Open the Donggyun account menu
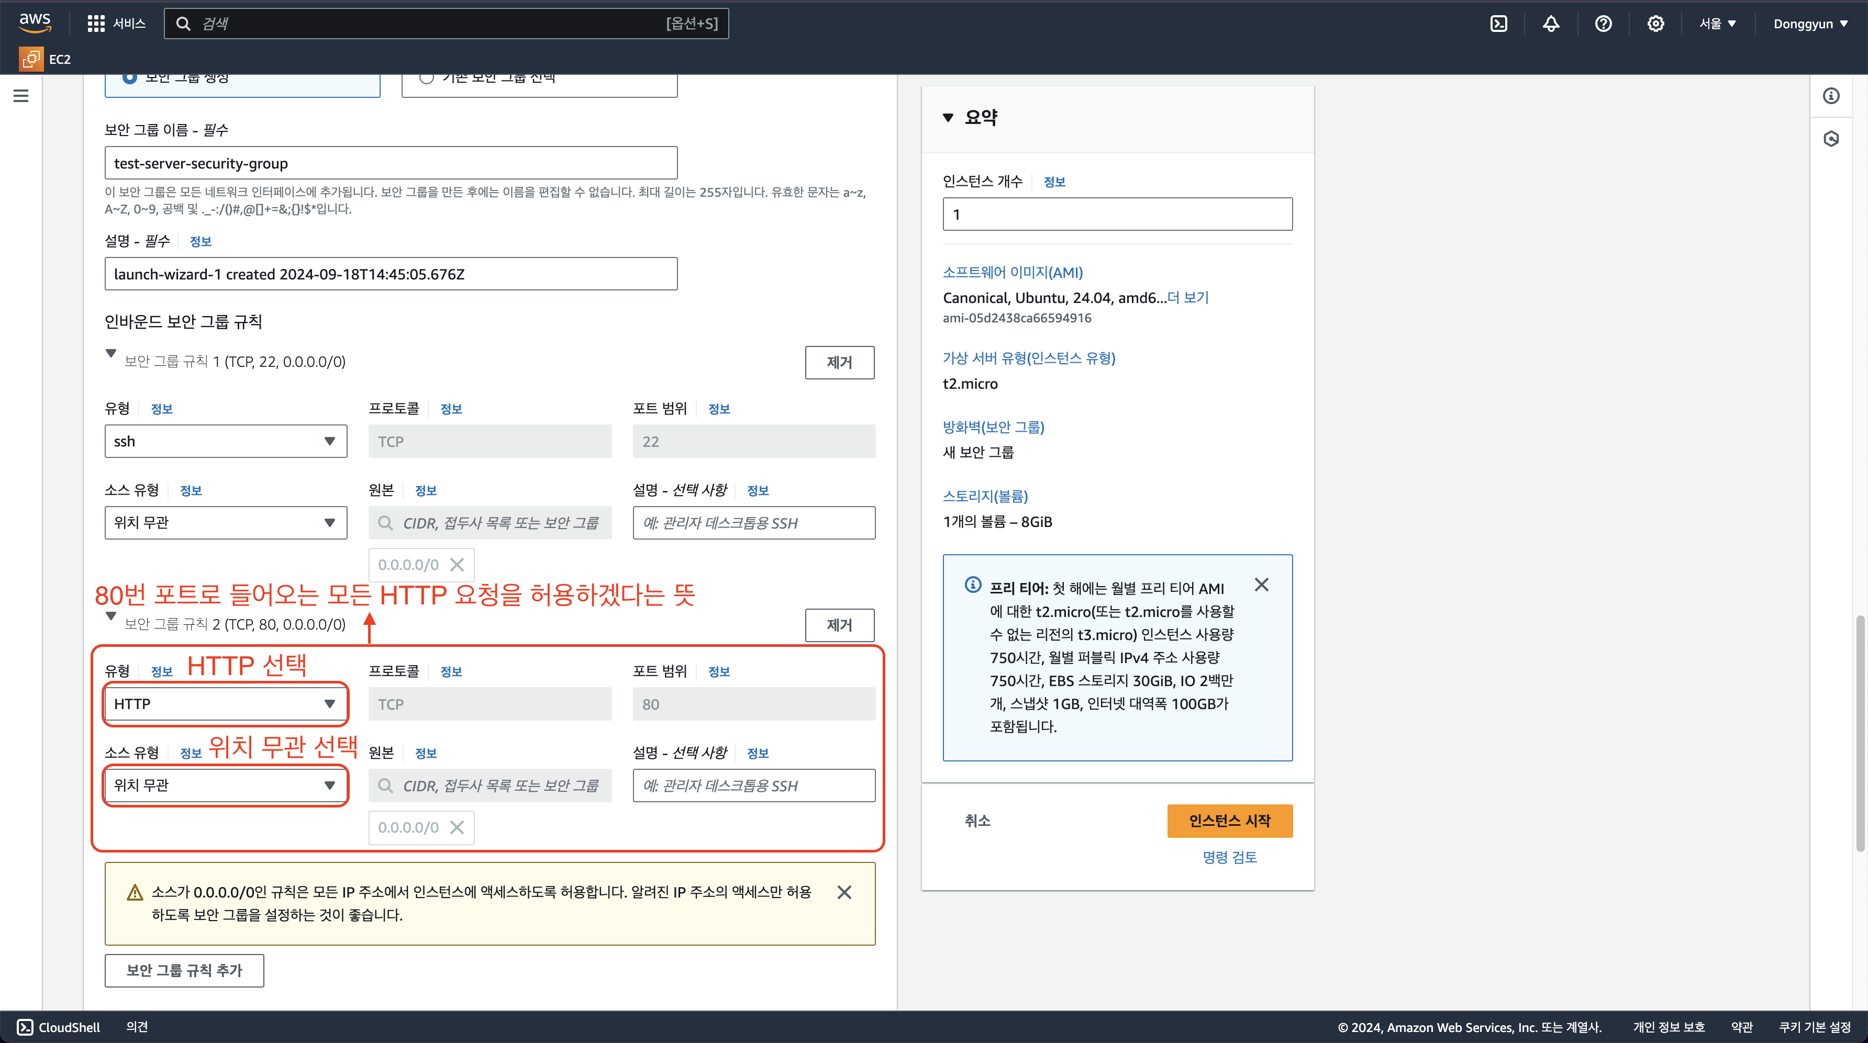This screenshot has height=1043, width=1868. point(1810,24)
